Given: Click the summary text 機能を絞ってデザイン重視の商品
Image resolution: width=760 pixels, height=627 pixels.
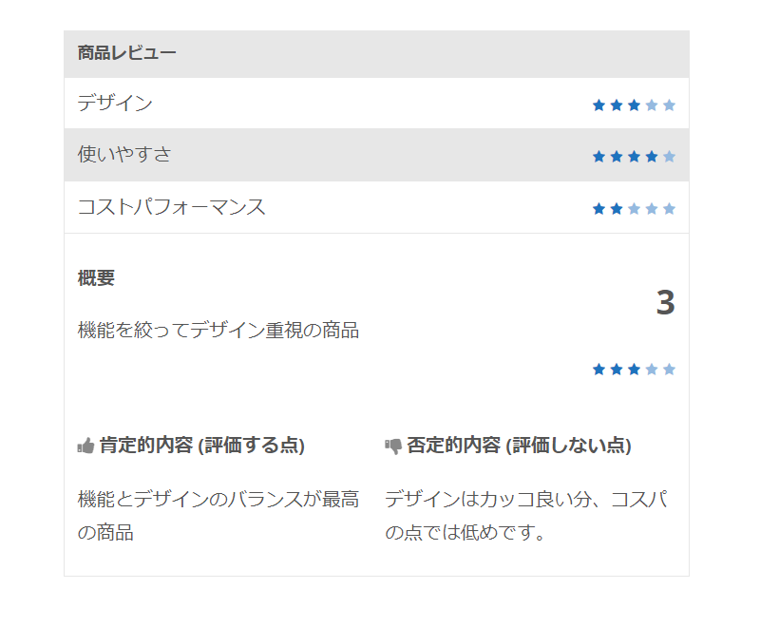Looking at the screenshot, I should tap(218, 331).
